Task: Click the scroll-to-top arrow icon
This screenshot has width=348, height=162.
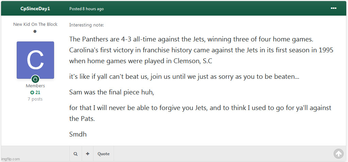Action: pyautogui.click(x=338, y=154)
